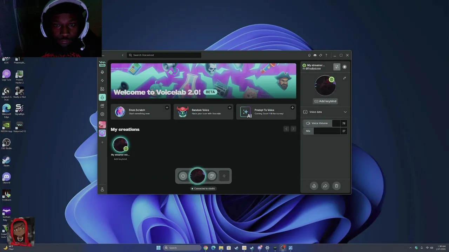Click plus on Prompt To Voice card

pyautogui.click(x=293, y=107)
